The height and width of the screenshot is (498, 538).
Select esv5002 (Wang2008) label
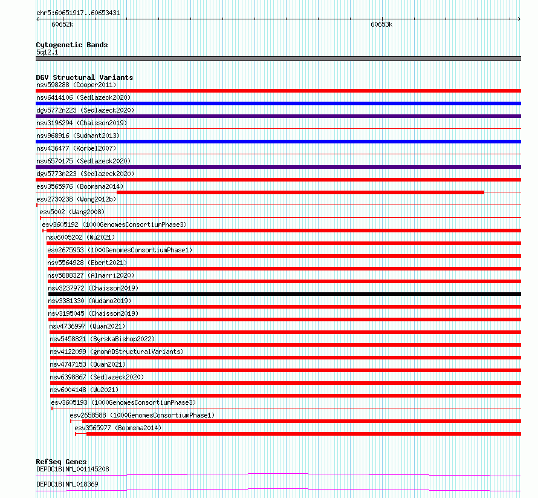[x=72, y=212]
